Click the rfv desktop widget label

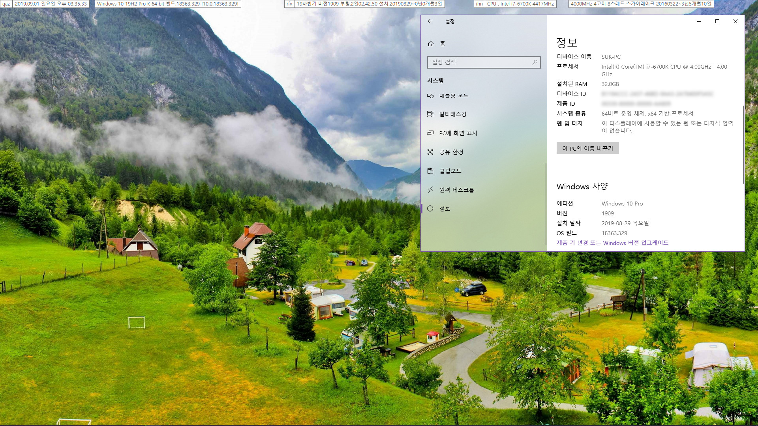[x=289, y=4]
